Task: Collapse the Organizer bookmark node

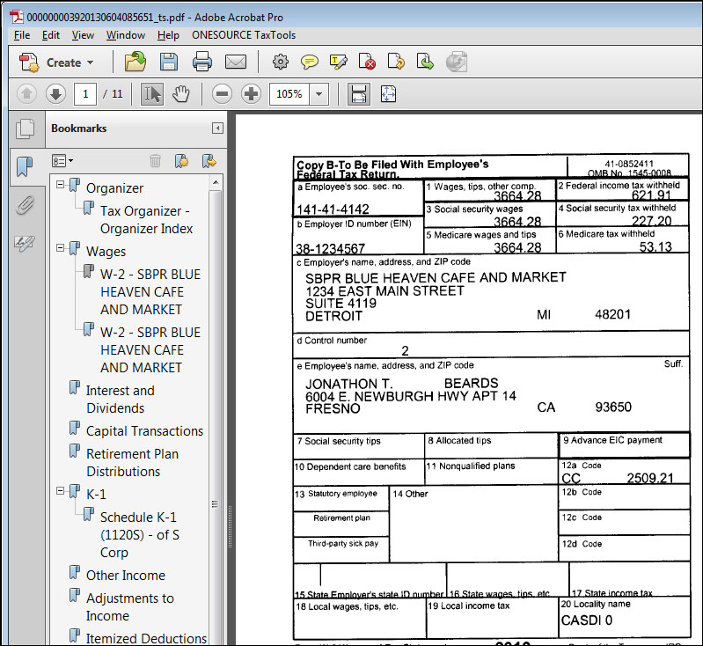Action: [x=61, y=185]
